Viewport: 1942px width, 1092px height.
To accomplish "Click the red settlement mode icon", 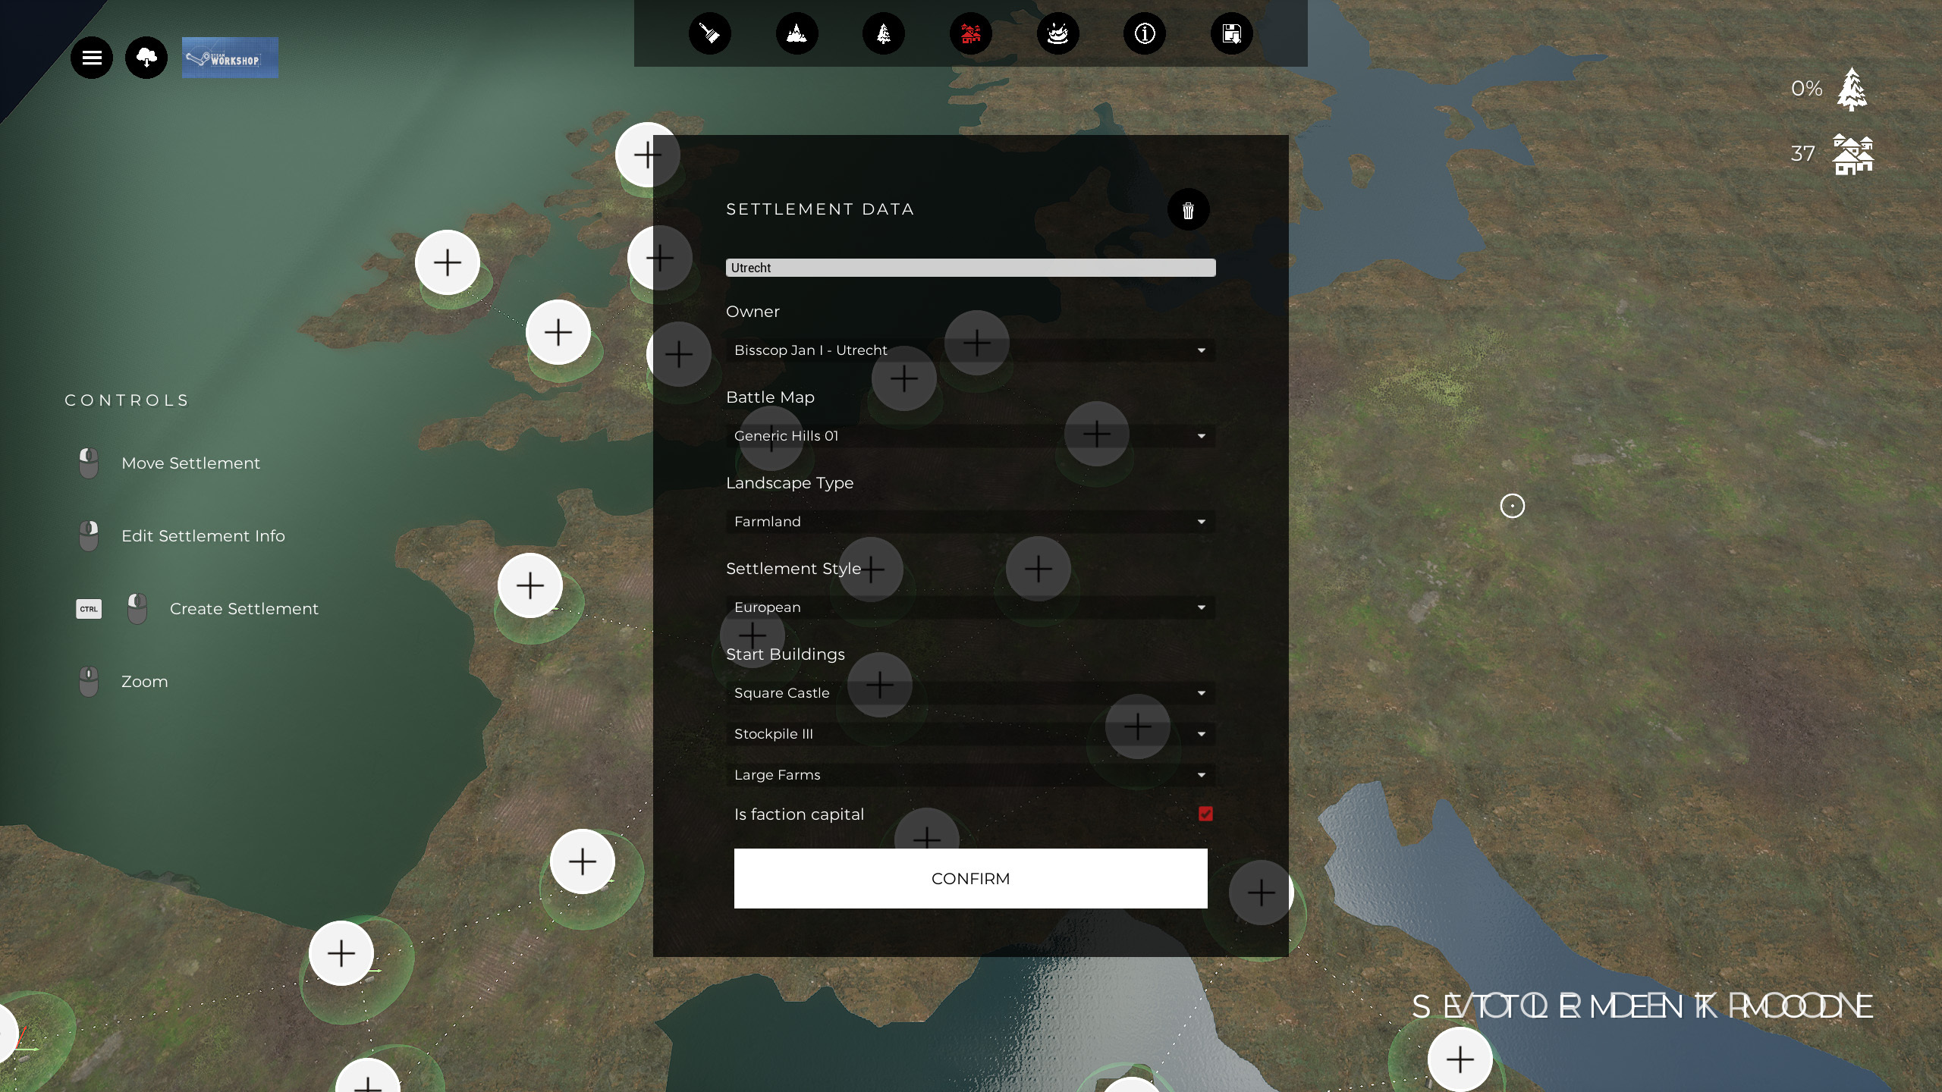I will pyautogui.click(x=971, y=33).
